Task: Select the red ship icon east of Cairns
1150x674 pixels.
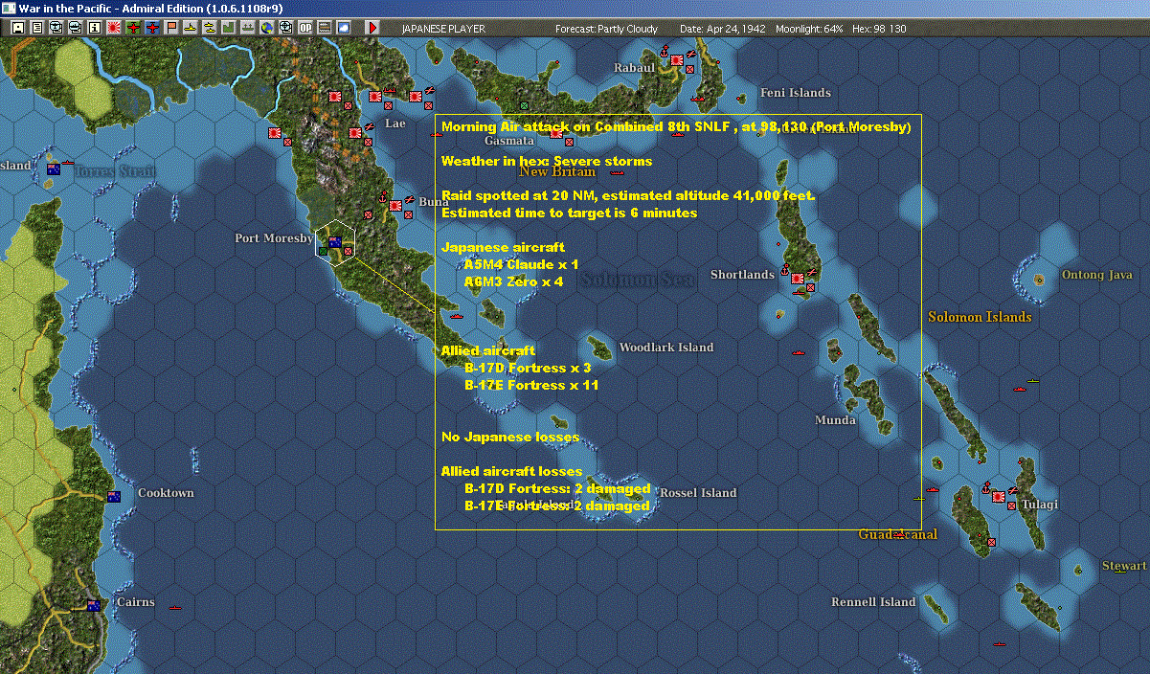Action: click(175, 607)
